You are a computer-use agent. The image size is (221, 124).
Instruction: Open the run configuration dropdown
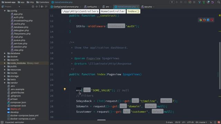[x=172, y=2]
